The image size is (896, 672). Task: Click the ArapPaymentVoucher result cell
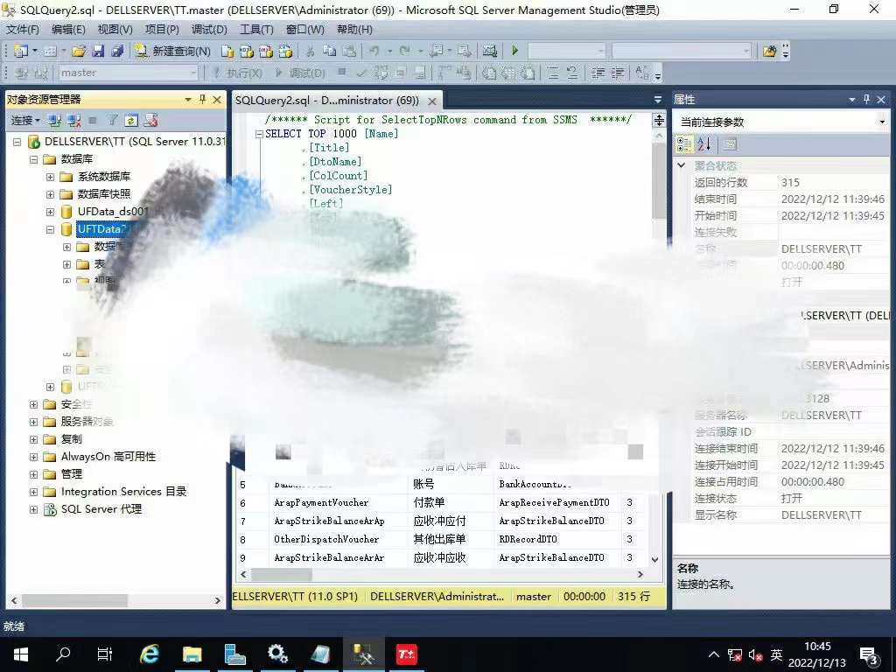[338, 503]
